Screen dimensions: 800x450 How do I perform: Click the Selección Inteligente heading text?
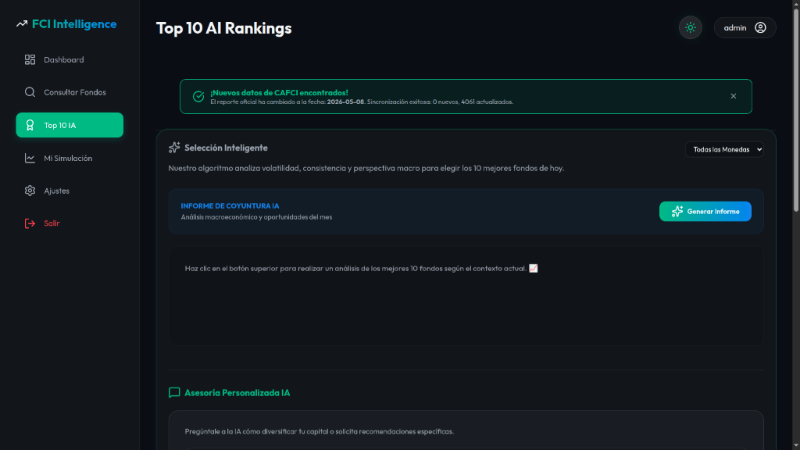coord(226,148)
